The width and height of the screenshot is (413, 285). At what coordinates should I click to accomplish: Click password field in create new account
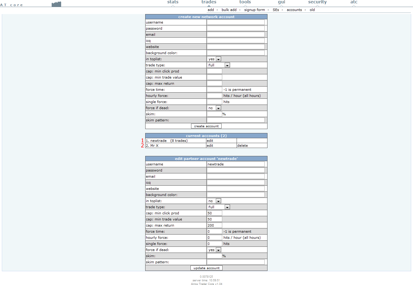click(236, 28)
